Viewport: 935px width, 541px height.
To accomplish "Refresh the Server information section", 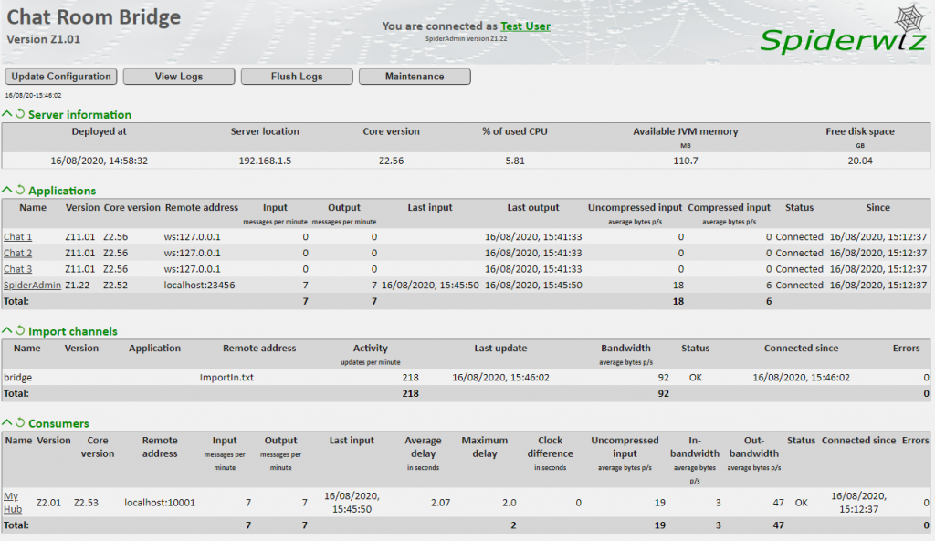I will pyautogui.click(x=20, y=114).
